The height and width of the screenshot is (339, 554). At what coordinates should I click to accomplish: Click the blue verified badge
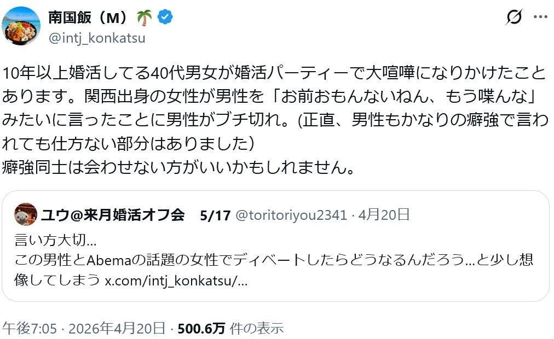(165, 17)
